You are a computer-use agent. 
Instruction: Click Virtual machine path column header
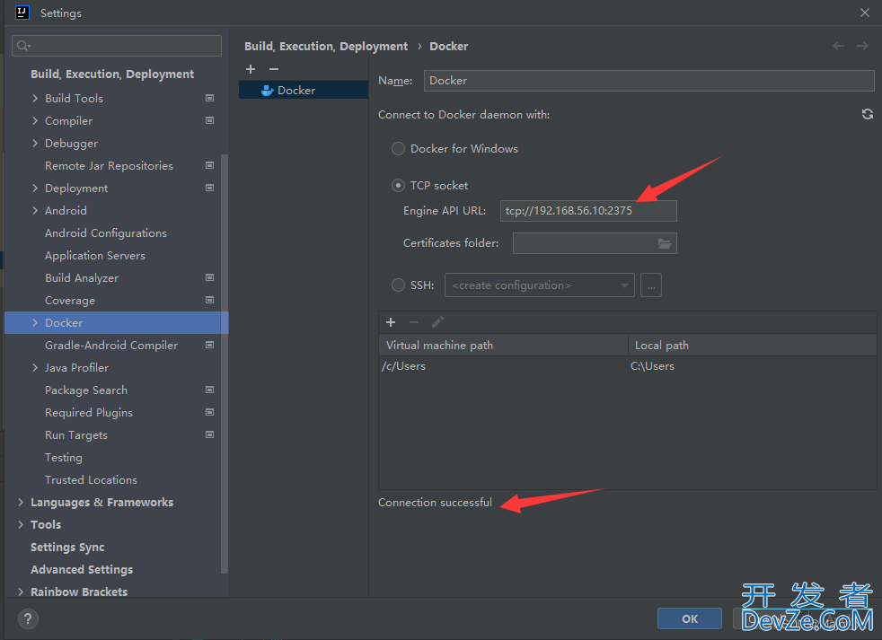tap(504, 345)
